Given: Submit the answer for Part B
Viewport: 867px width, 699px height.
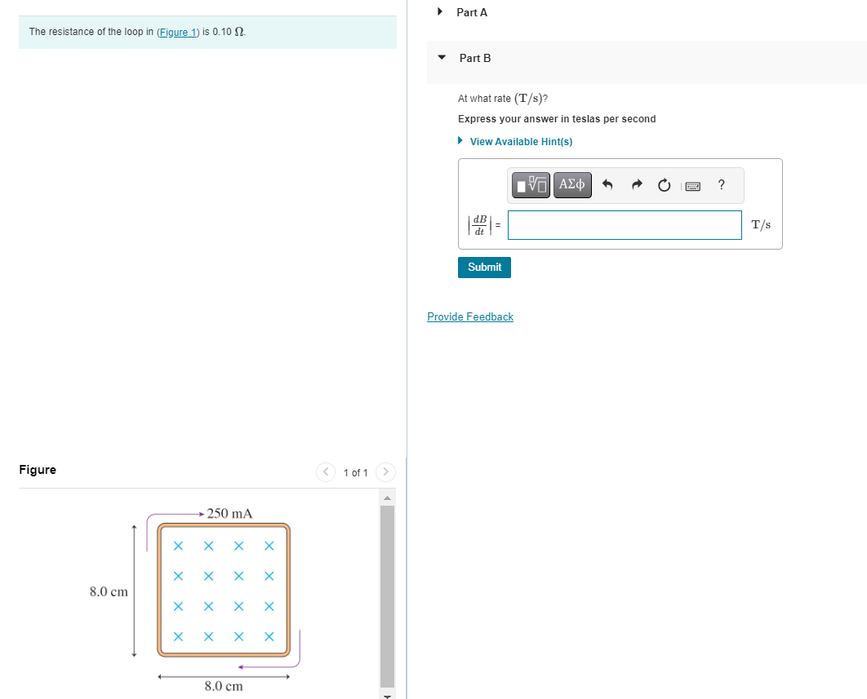Looking at the screenshot, I should pos(484,267).
